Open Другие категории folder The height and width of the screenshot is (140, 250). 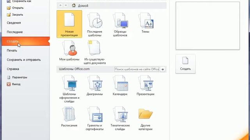pos(145,119)
